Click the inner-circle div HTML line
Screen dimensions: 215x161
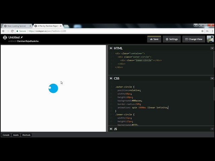tap(141, 60)
